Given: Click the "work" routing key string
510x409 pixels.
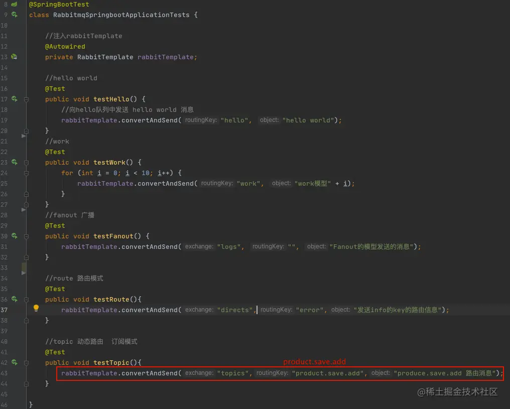Looking at the screenshot, I should coord(248,183).
